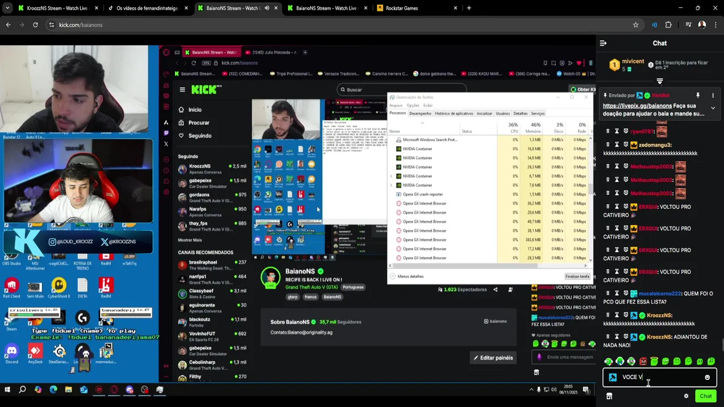Mute the tab with the speaker icon on the active tab
The width and height of the screenshot is (724, 407).
coord(266,8)
